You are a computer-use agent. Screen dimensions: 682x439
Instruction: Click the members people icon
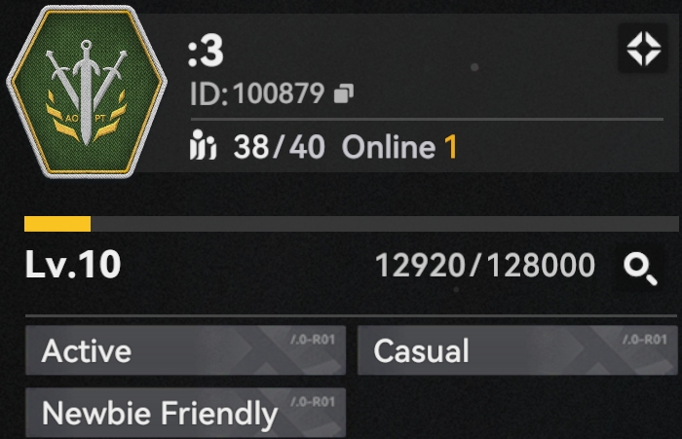point(203,145)
